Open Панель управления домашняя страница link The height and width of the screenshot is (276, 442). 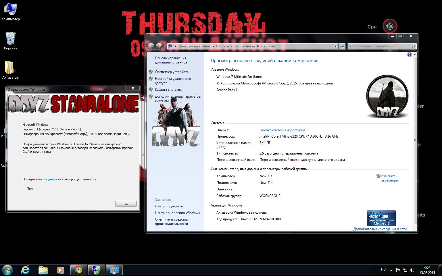pyautogui.click(x=172, y=60)
